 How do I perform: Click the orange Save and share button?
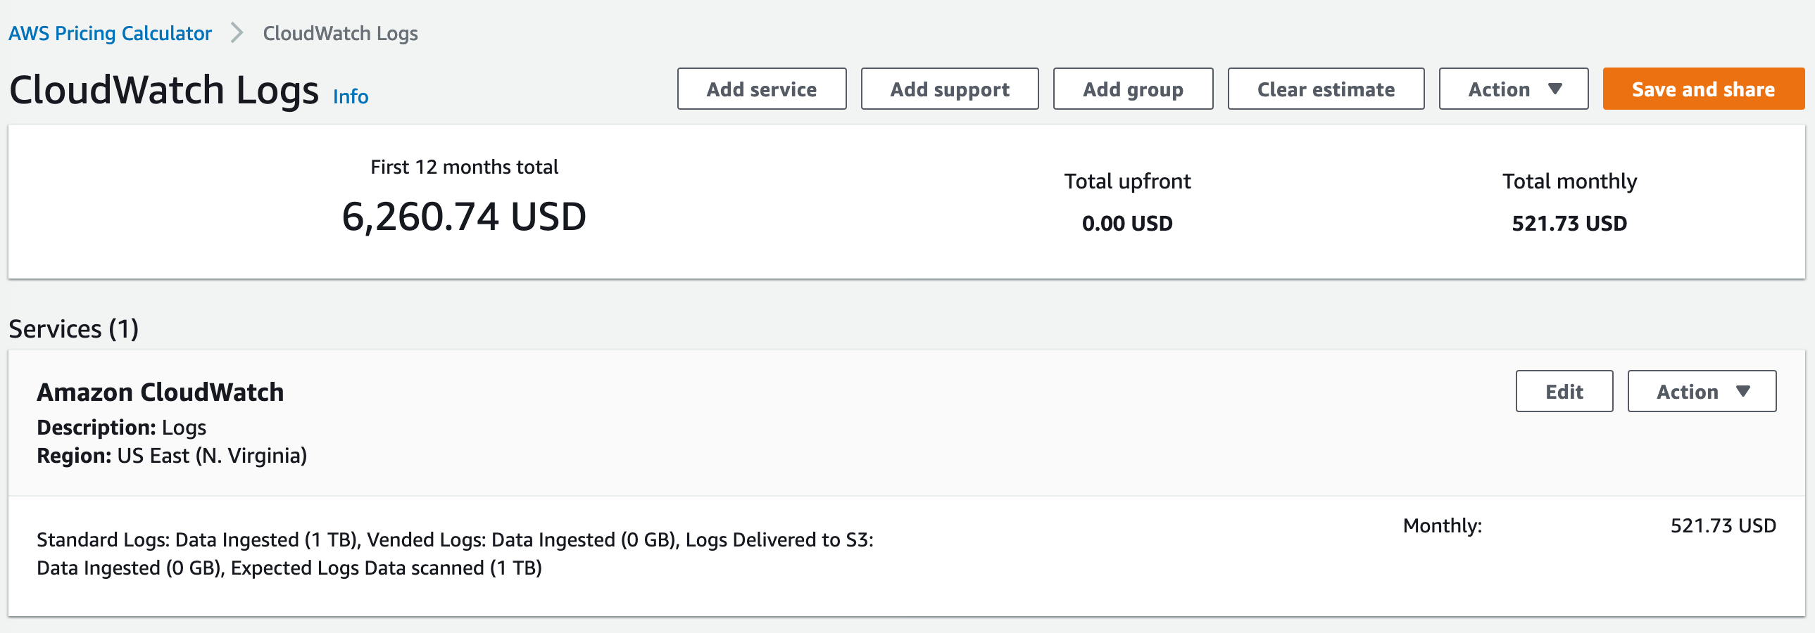(x=1704, y=89)
